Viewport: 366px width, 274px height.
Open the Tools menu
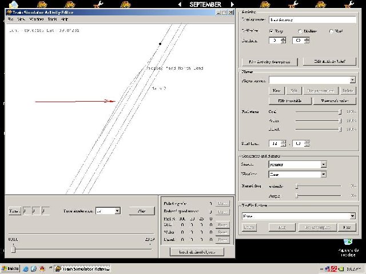click(52, 19)
